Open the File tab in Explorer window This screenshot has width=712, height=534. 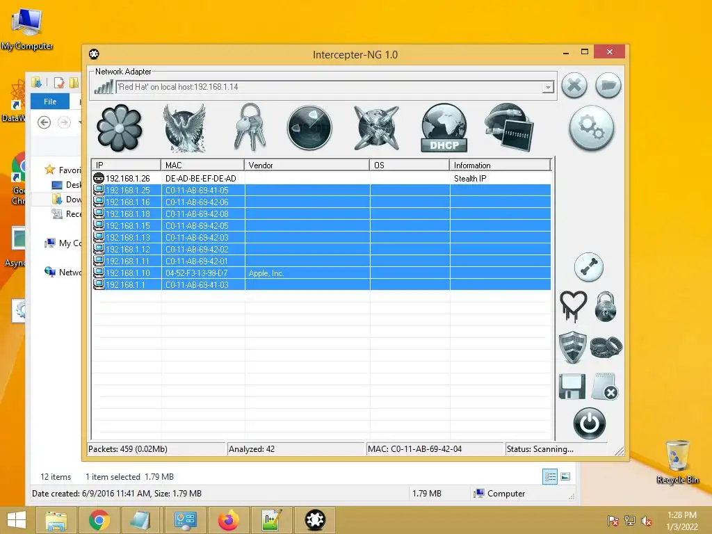(x=50, y=102)
